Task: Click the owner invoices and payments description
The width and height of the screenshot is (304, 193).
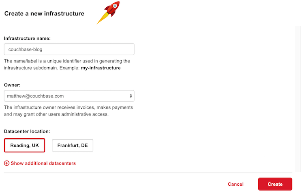Action: pyautogui.click(x=69, y=107)
